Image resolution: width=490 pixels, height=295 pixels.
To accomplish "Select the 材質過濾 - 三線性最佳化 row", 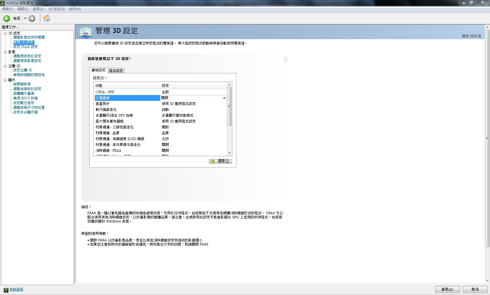I will [161, 127].
